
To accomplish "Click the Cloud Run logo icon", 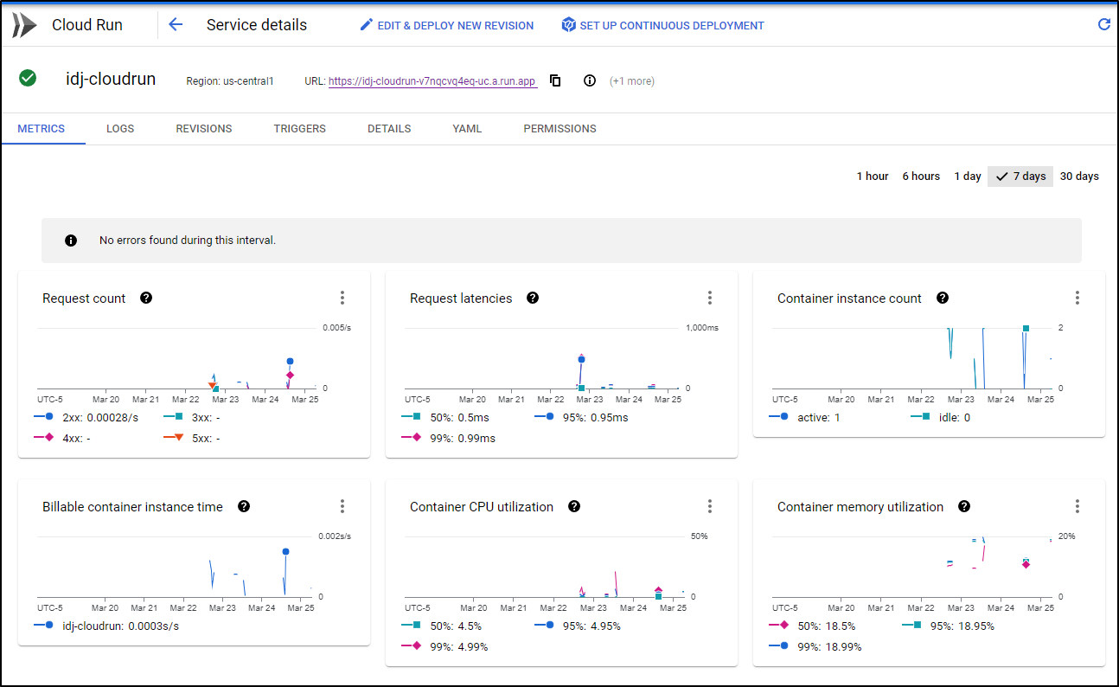I will 24,25.
